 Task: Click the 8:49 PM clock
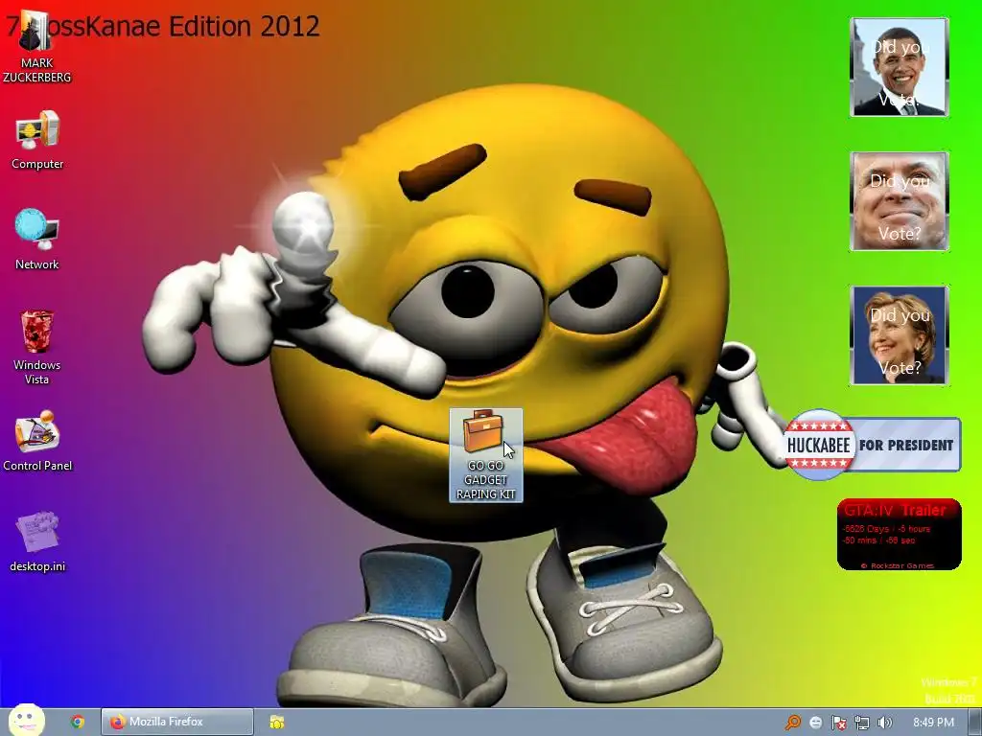(933, 723)
